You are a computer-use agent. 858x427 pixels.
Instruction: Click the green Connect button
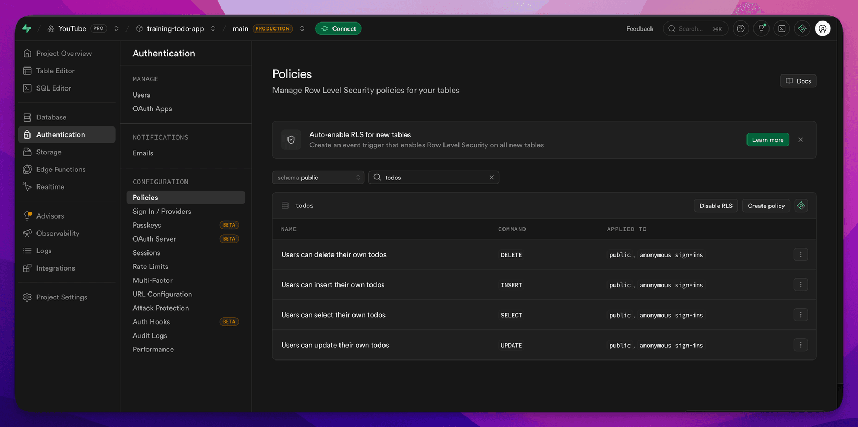pos(338,28)
